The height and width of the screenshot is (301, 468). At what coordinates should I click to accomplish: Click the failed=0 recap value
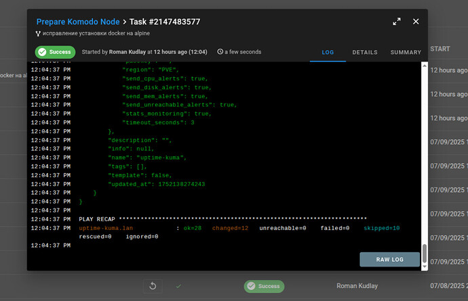pyautogui.click(x=334, y=229)
